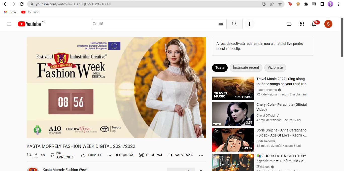Start voice search with microphone
Image resolution: width=344 pixels, height=171 pixels.
pyautogui.click(x=249, y=24)
